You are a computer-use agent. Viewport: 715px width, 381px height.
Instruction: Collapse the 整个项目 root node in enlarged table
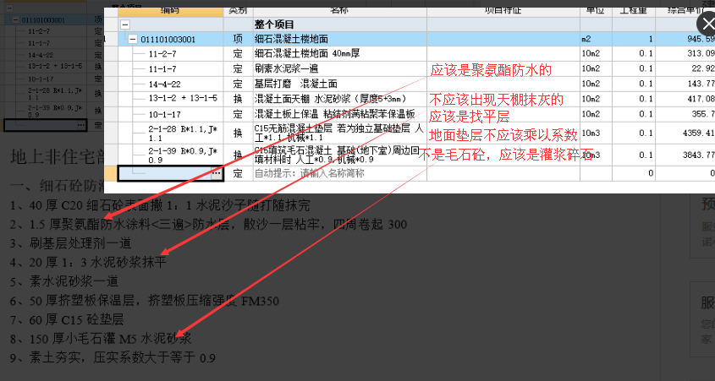(x=125, y=24)
